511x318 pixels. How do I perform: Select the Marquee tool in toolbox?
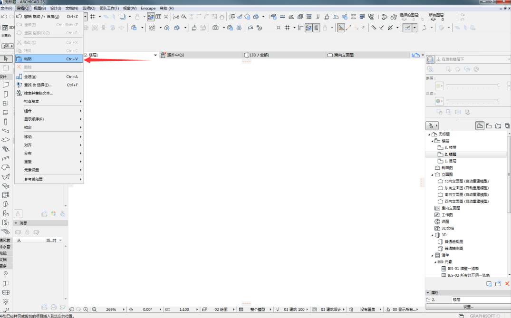coord(6,68)
